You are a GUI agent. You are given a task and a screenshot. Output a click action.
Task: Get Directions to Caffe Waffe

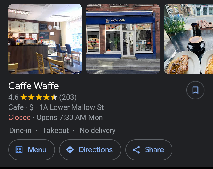coord(90,150)
